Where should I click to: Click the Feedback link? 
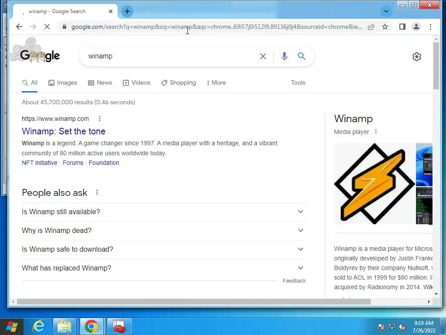point(294,281)
